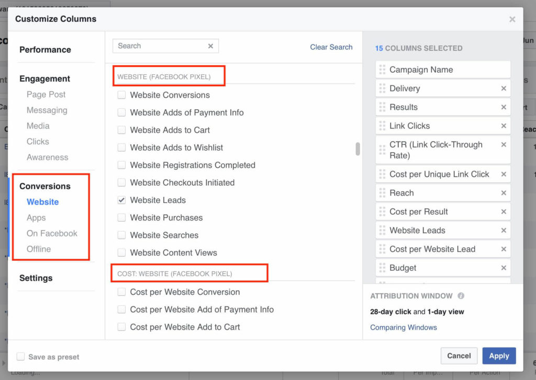Remove the Budget column with X icon
536x380 pixels.
pyautogui.click(x=504, y=268)
